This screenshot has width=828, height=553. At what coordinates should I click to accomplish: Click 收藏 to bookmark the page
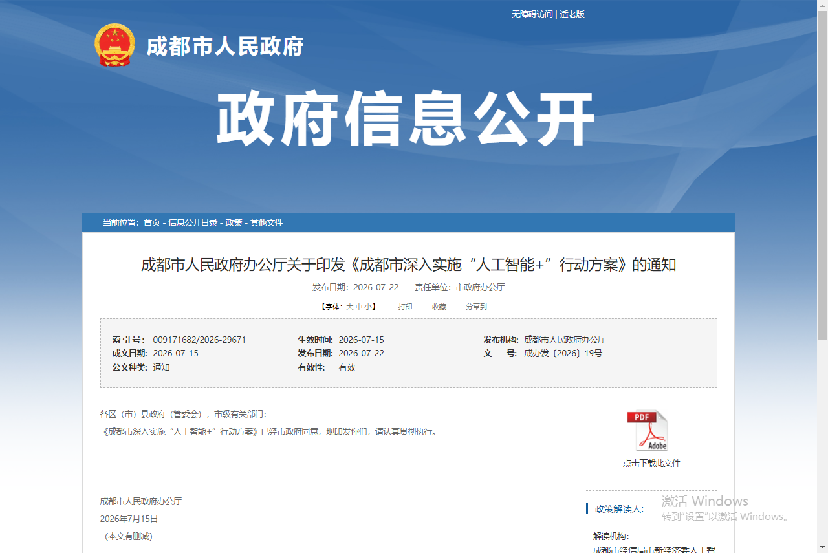coord(439,307)
